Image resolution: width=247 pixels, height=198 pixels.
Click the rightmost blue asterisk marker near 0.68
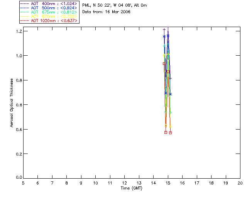click(170, 94)
